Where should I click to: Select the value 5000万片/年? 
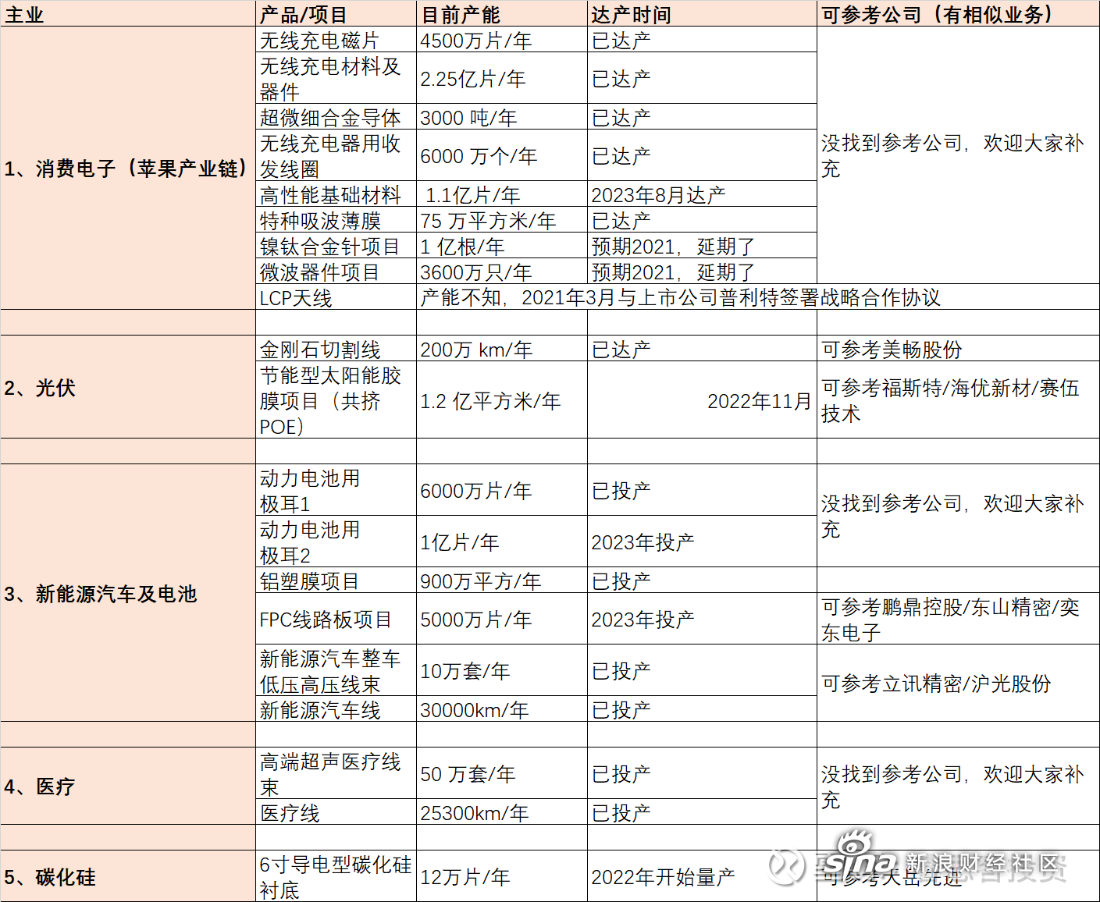[x=502, y=619]
